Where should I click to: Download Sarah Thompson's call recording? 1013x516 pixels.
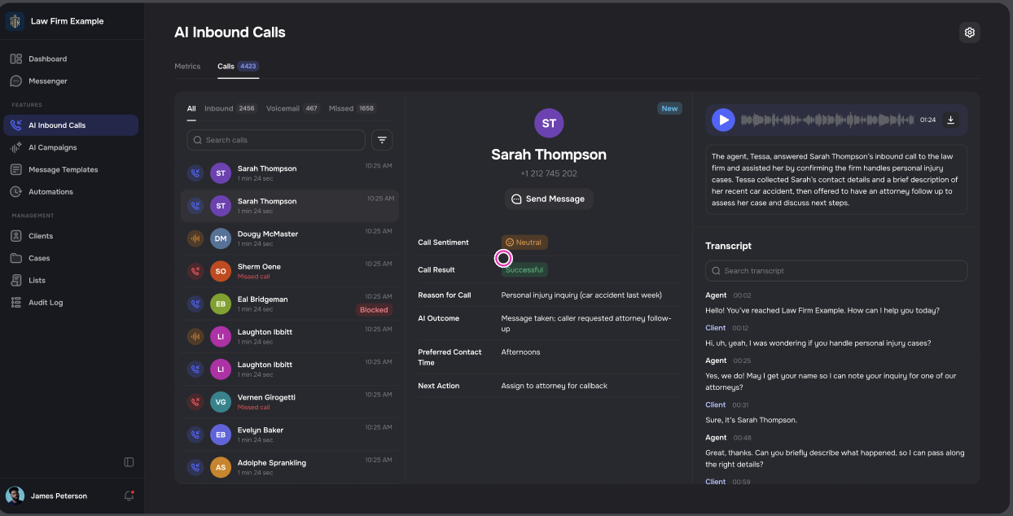click(950, 119)
